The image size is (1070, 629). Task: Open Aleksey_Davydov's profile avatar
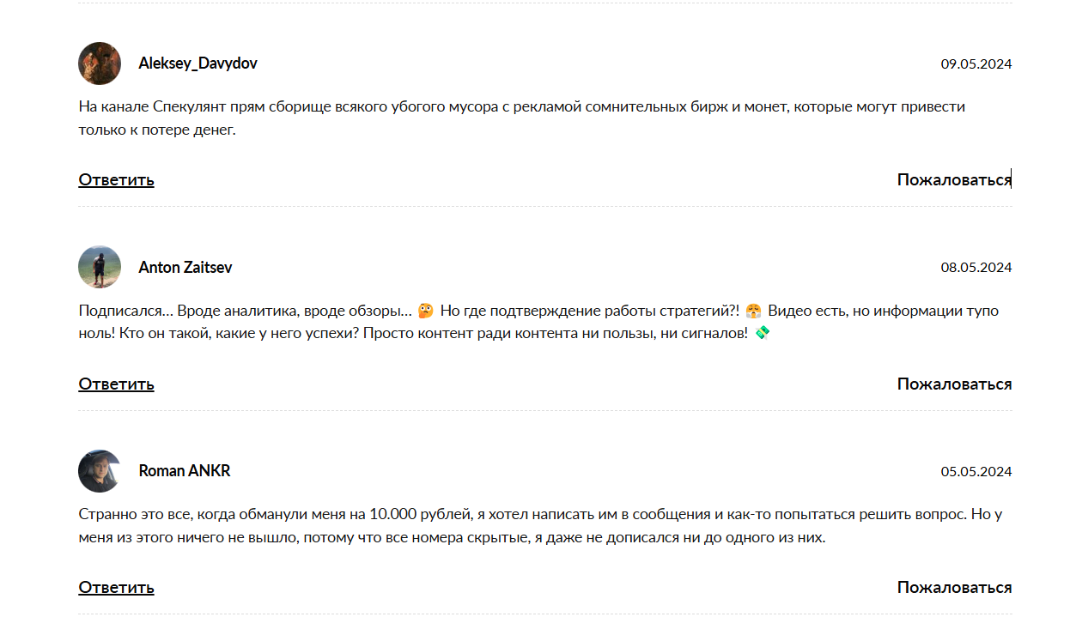coord(100,64)
